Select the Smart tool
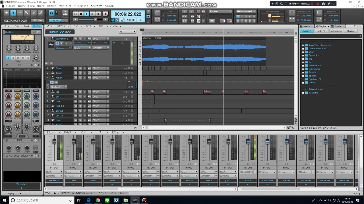Image resolution: width=364 pixels, height=204 pixels. point(6,13)
